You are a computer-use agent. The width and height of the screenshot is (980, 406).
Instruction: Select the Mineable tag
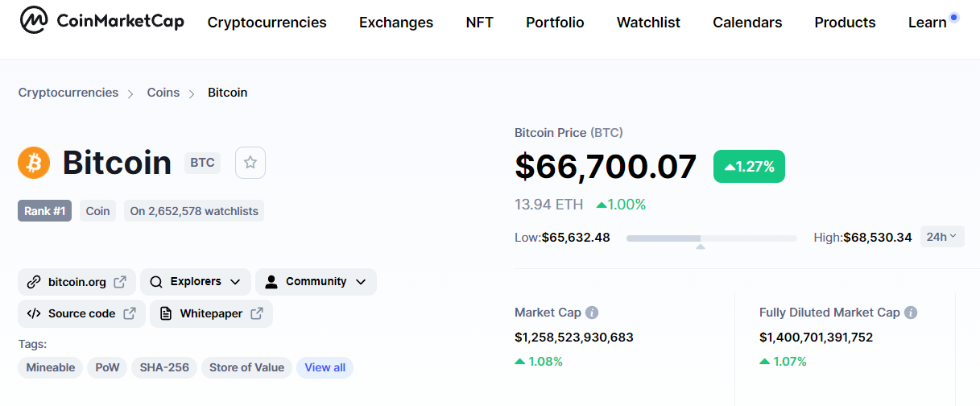coord(51,367)
